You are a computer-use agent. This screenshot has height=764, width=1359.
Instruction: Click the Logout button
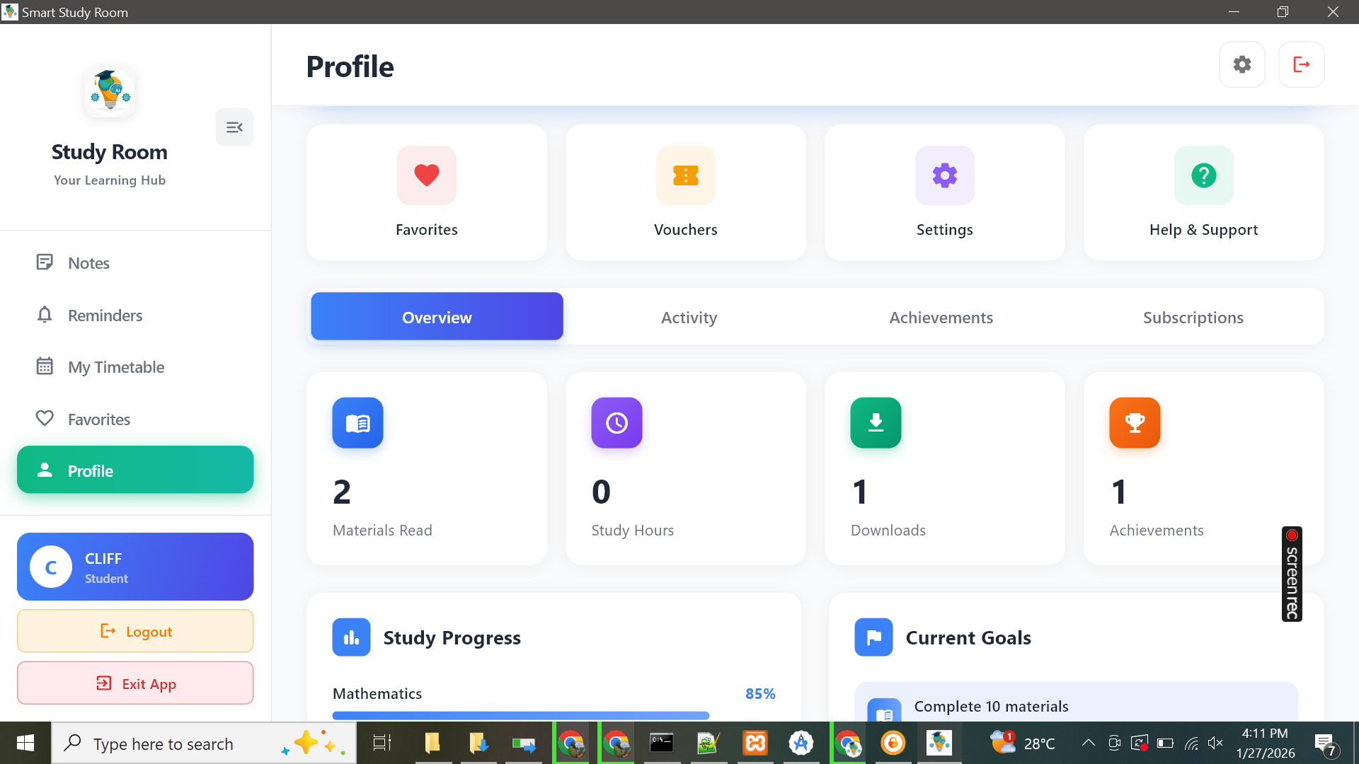(x=134, y=630)
